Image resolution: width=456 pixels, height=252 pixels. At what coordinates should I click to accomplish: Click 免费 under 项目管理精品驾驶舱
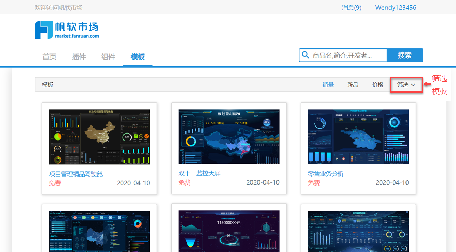click(55, 183)
